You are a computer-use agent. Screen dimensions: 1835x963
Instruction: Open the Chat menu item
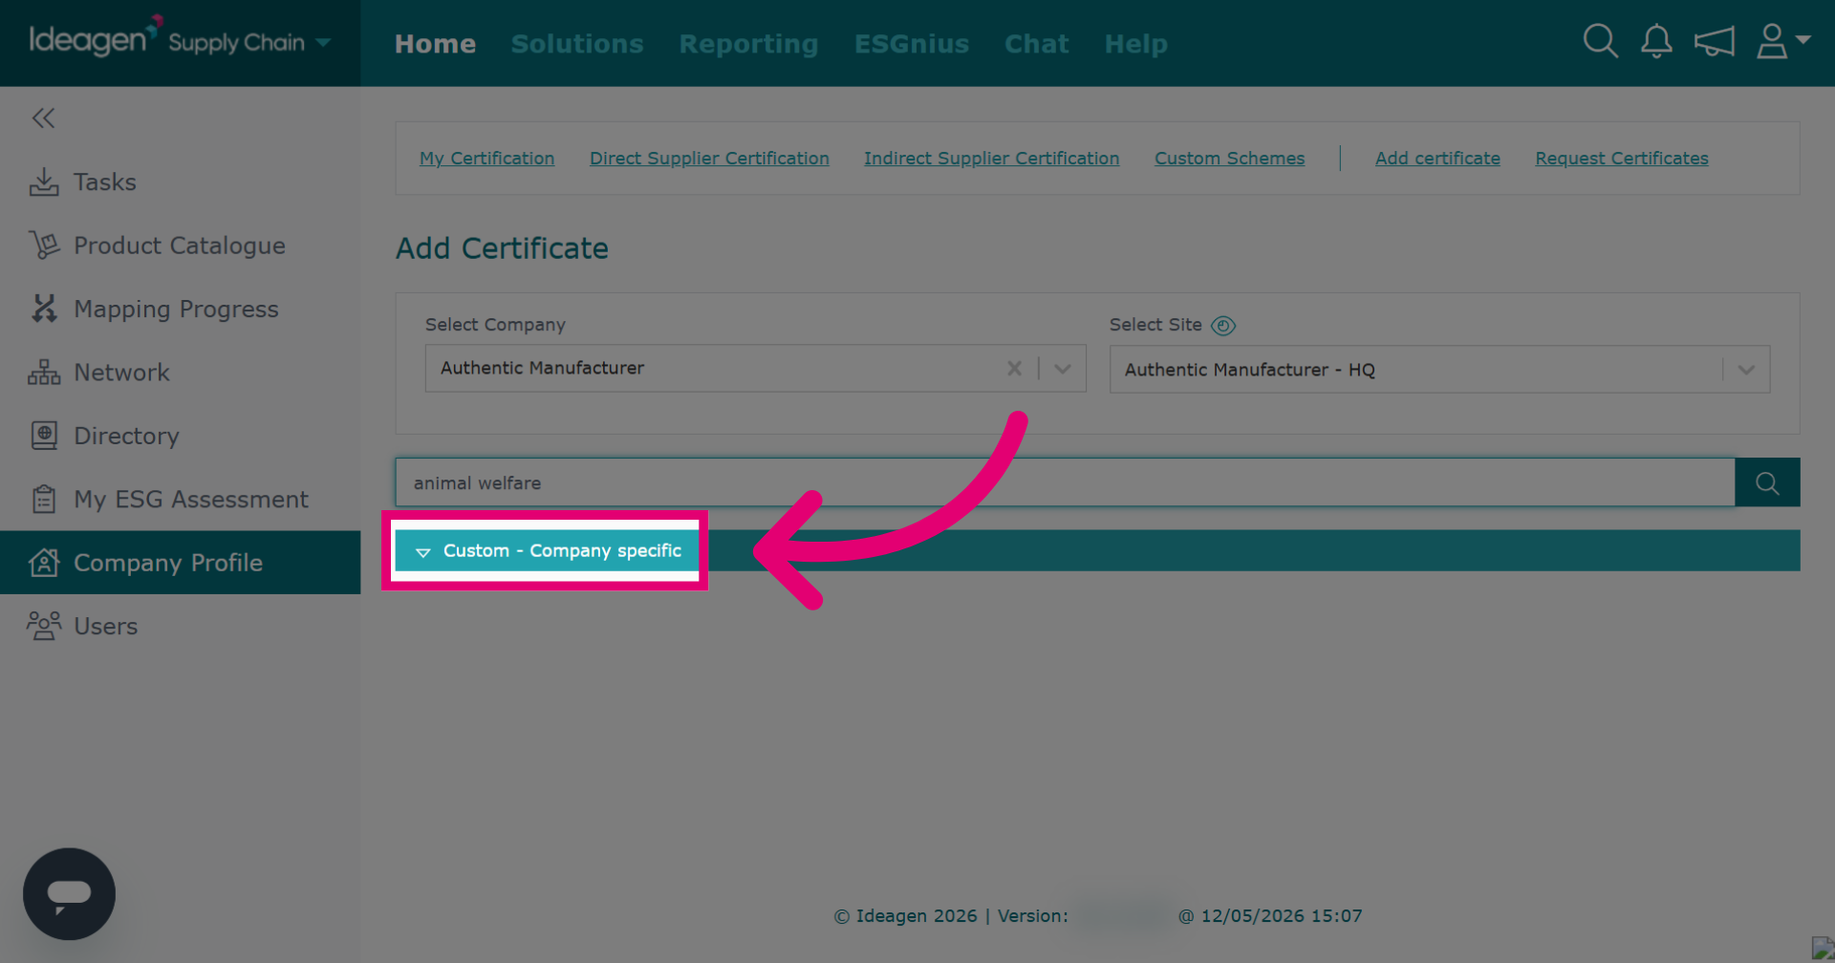click(x=1036, y=43)
